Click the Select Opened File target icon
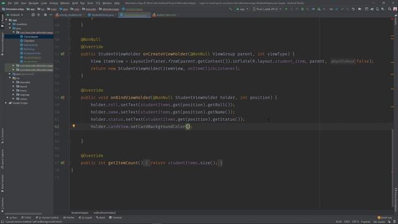Screen dimensions: 398x224 [33, 15]
